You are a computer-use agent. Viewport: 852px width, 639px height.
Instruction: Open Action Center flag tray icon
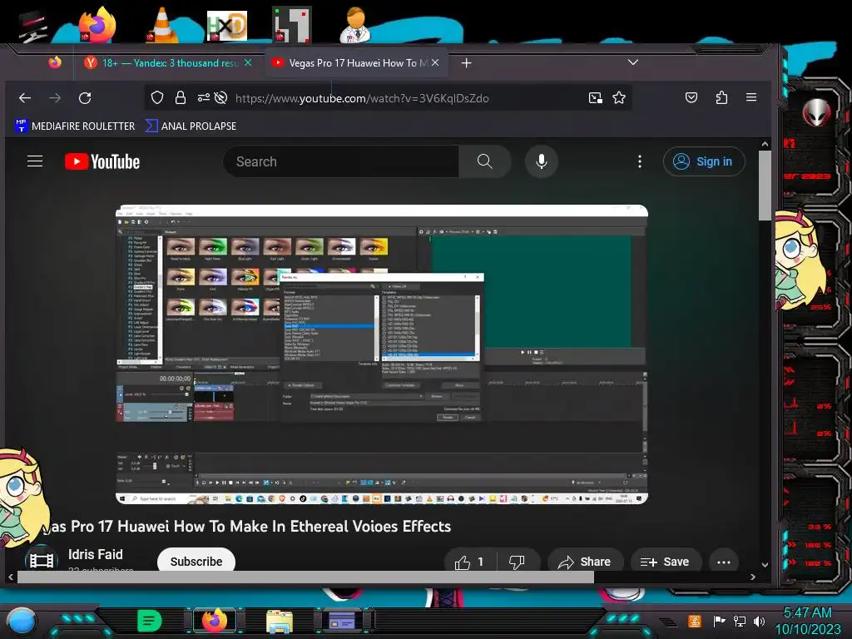(719, 621)
